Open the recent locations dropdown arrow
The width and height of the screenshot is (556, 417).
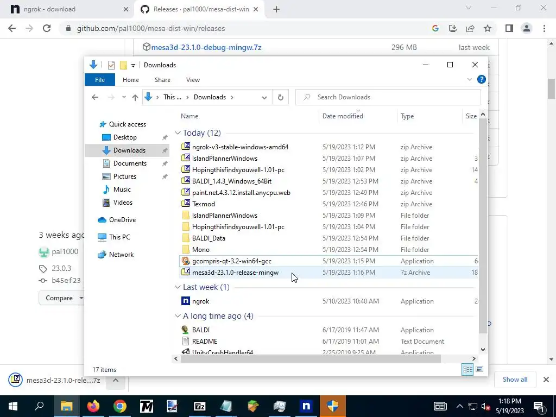click(124, 97)
